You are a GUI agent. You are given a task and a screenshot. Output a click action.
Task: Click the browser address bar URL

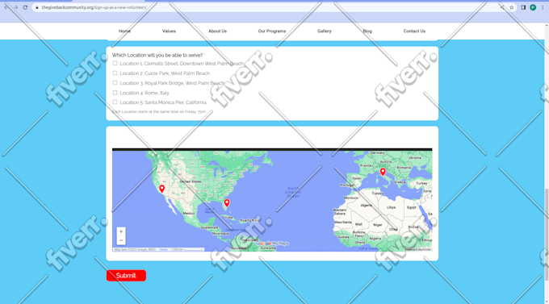(x=94, y=7)
